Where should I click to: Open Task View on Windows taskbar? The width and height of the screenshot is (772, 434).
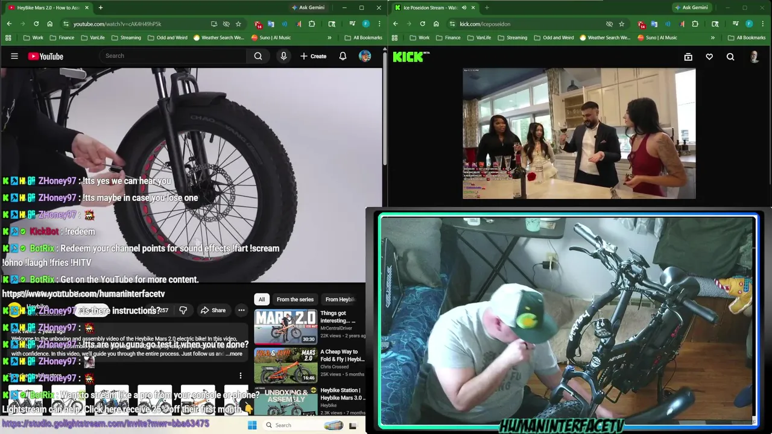pos(353,425)
